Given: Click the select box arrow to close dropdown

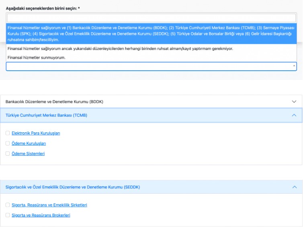Looking at the screenshot, I should (294, 66).
